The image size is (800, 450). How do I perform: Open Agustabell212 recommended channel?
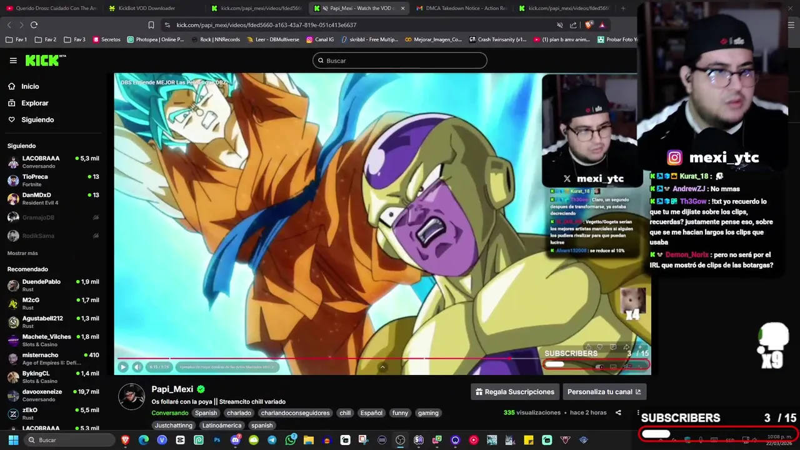click(x=53, y=322)
